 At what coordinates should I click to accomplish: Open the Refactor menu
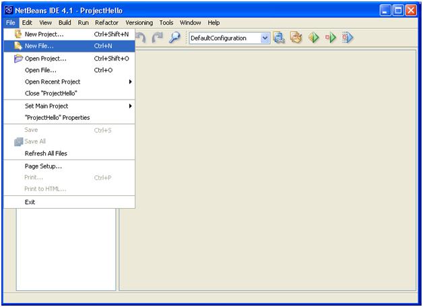pyautogui.click(x=106, y=23)
